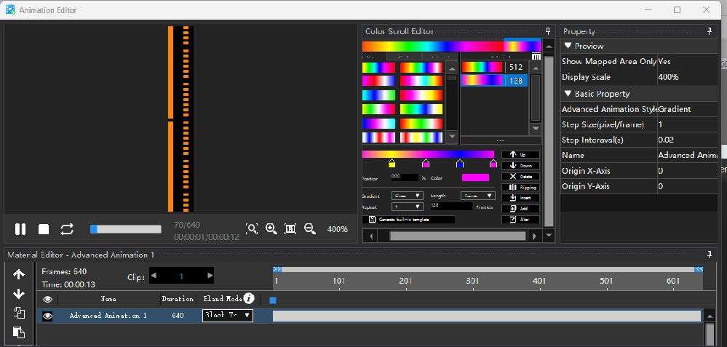Toggle loop playback icon
The width and height of the screenshot is (727, 347).
click(67, 229)
